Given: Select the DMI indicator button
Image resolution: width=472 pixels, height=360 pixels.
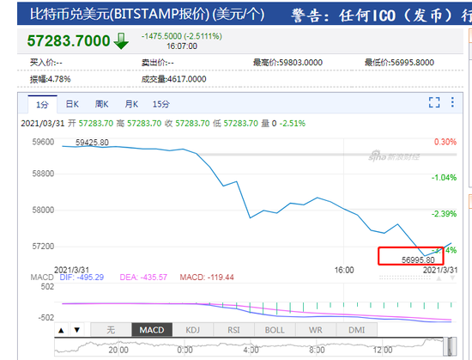Looking at the screenshot, I should coord(356,330).
